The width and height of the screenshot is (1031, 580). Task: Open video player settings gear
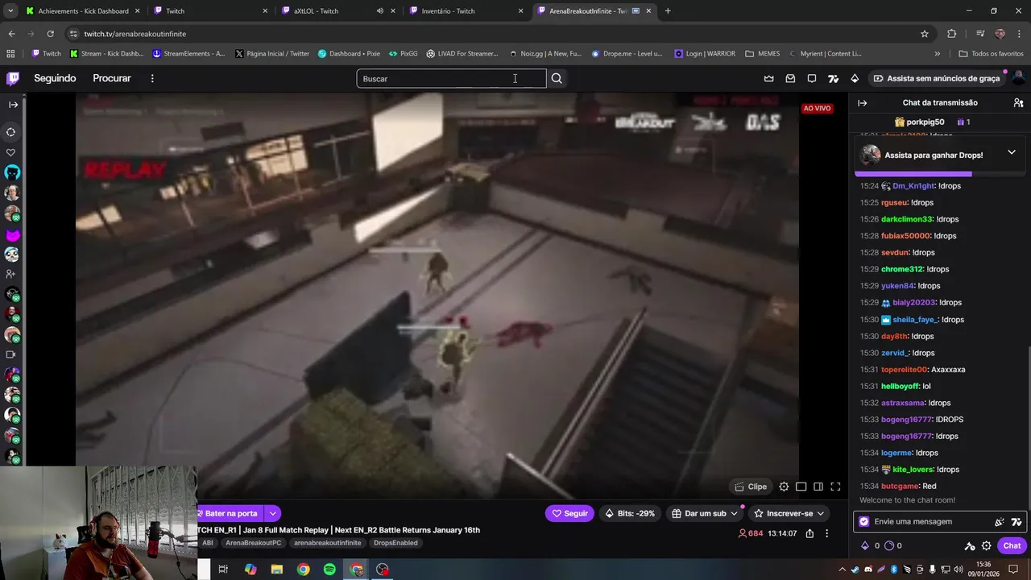tap(784, 487)
